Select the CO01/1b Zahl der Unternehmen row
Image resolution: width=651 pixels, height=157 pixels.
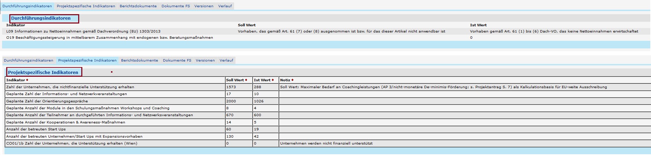point(72,143)
